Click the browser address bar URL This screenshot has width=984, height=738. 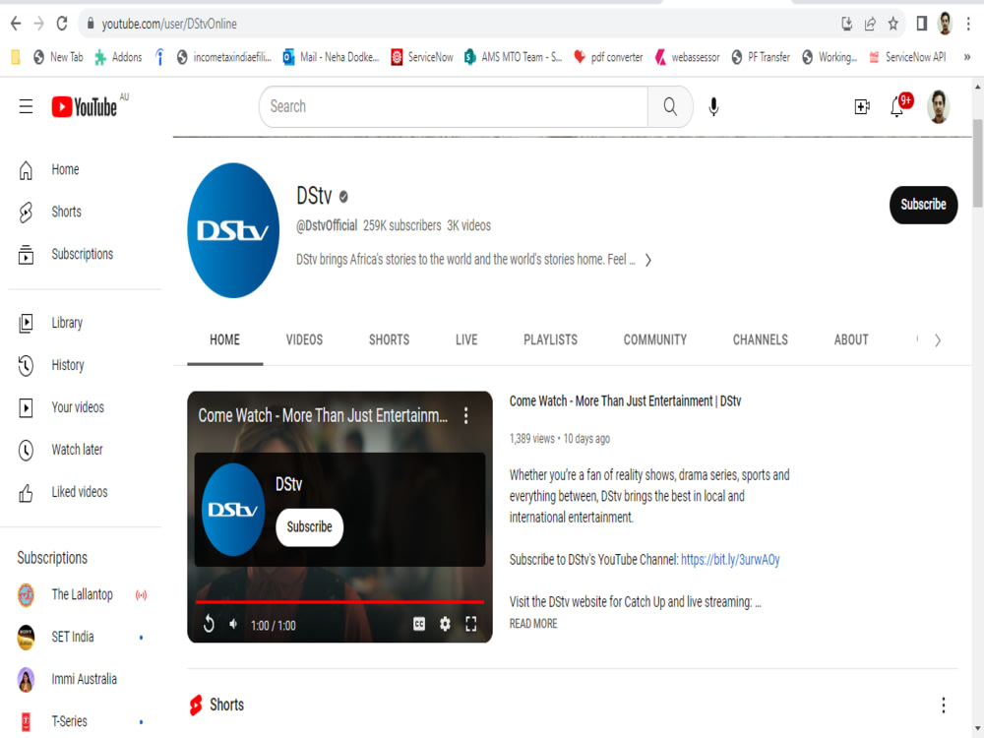coord(169,24)
